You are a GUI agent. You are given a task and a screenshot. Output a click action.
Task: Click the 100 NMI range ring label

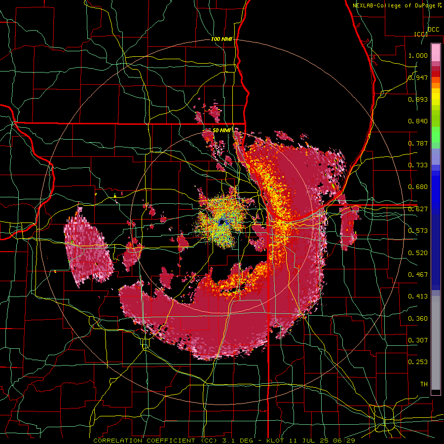pyautogui.click(x=221, y=39)
